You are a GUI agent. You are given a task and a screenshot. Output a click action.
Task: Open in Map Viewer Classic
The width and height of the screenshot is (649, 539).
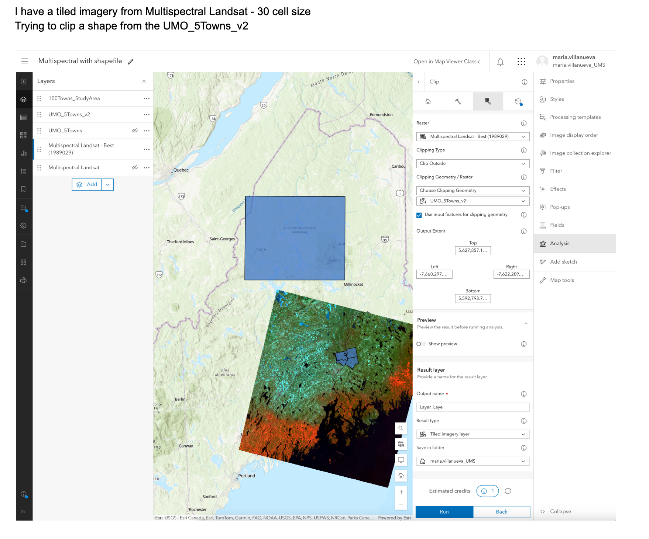[x=447, y=61]
